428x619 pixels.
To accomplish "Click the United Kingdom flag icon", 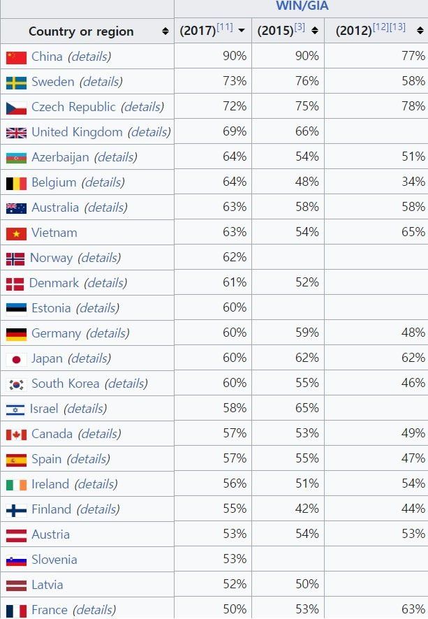I will [16, 133].
